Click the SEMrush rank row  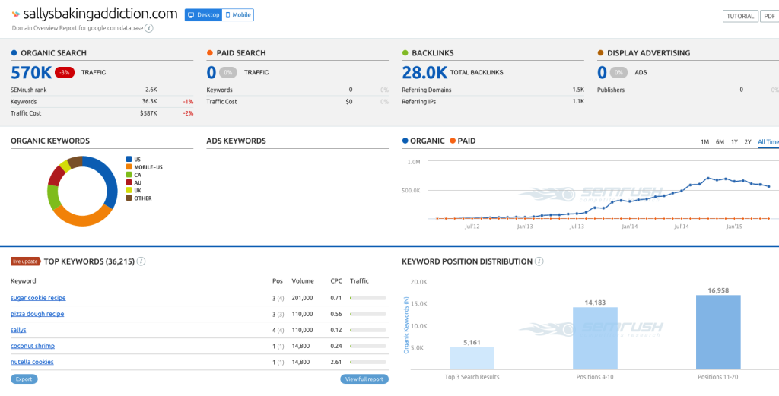point(102,90)
